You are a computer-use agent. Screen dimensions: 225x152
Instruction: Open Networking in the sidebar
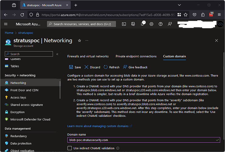[x=31, y=83]
